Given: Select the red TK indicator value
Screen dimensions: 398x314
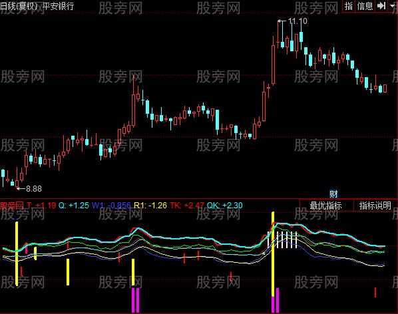Looking at the screenshot, I should pos(187,205).
